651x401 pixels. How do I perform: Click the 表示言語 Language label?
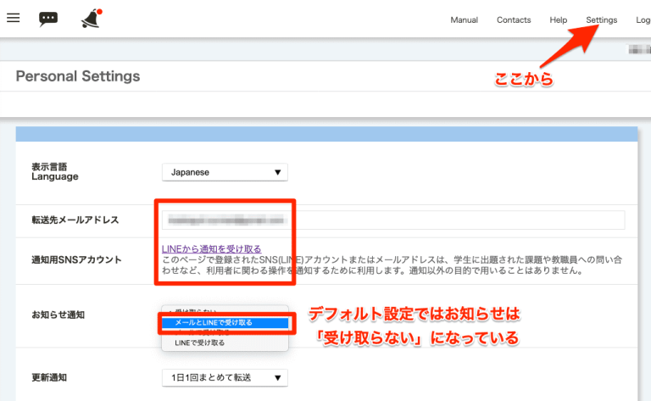click(x=54, y=171)
